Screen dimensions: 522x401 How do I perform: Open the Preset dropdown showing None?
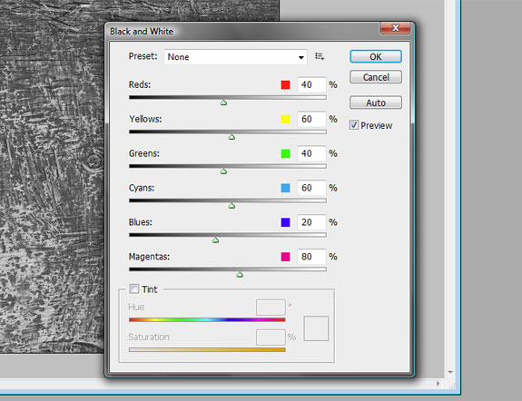pyautogui.click(x=235, y=57)
